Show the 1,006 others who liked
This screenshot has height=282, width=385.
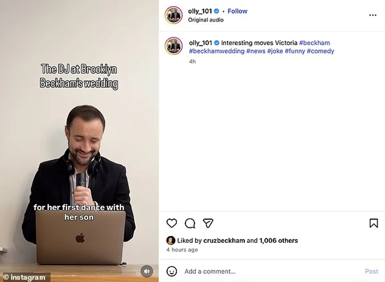pyautogui.click(x=278, y=240)
